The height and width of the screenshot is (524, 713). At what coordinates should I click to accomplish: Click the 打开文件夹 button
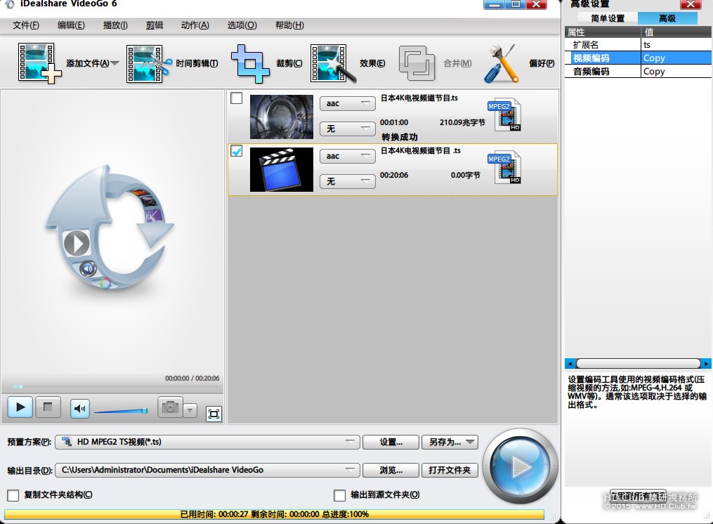pyautogui.click(x=450, y=470)
